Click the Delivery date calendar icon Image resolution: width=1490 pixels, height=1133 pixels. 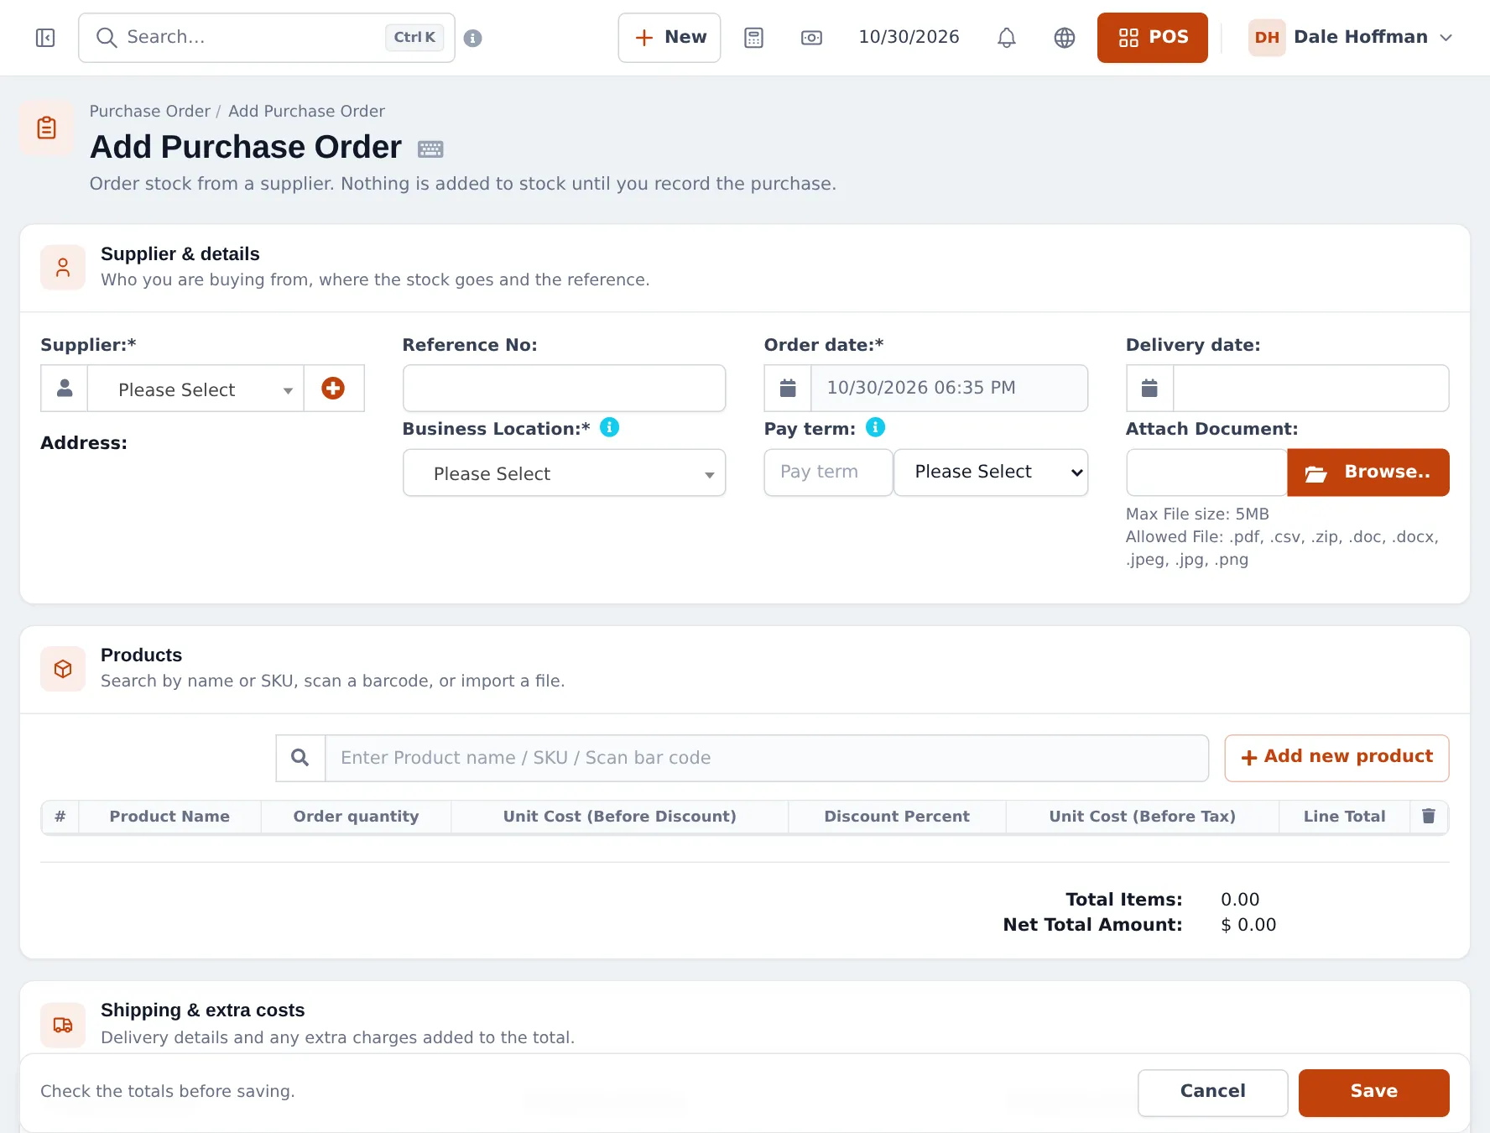coord(1149,388)
